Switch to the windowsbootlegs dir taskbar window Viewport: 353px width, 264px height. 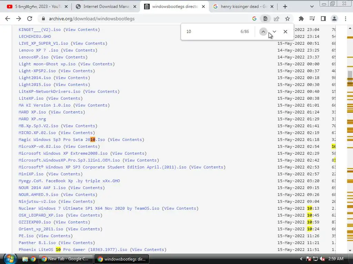click(x=122, y=259)
